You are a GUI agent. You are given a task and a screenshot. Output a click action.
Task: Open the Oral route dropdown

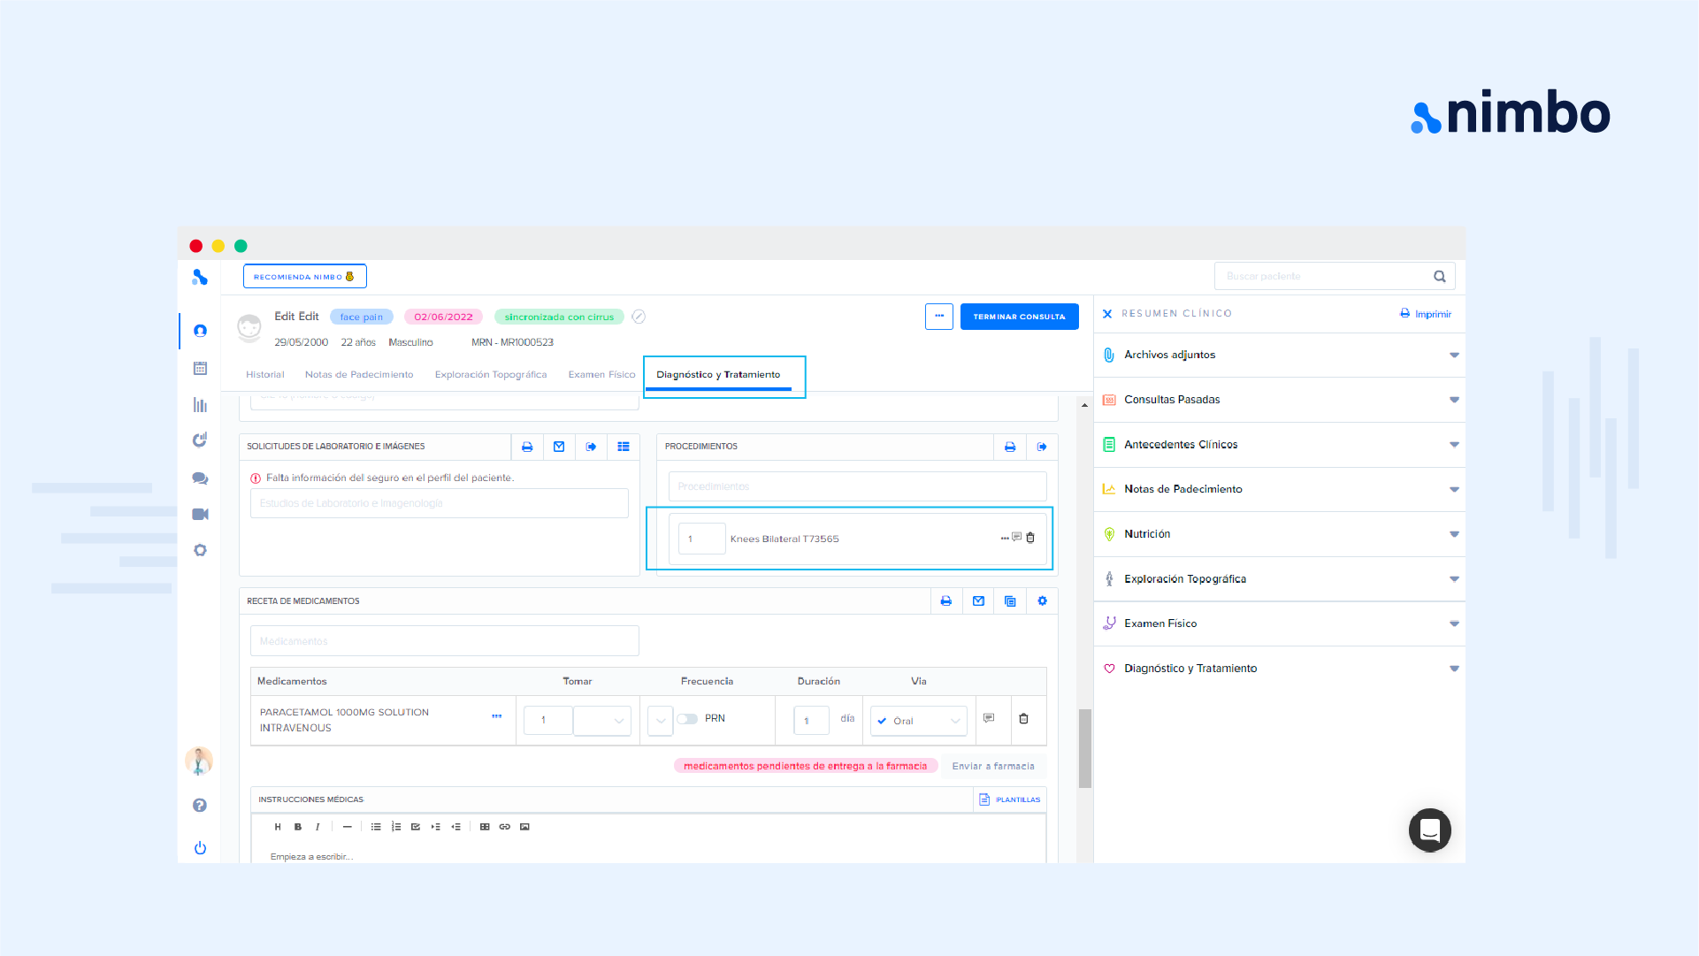(x=919, y=721)
